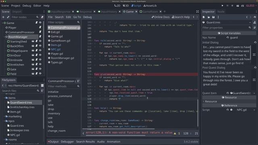The image size is (258, 145).
Task: Click the Filter properties field in Inspector
Action: [x=227, y=28]
